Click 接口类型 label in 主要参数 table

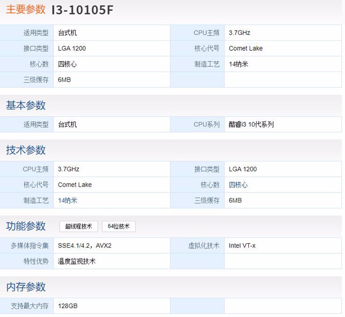pos(36,48)
